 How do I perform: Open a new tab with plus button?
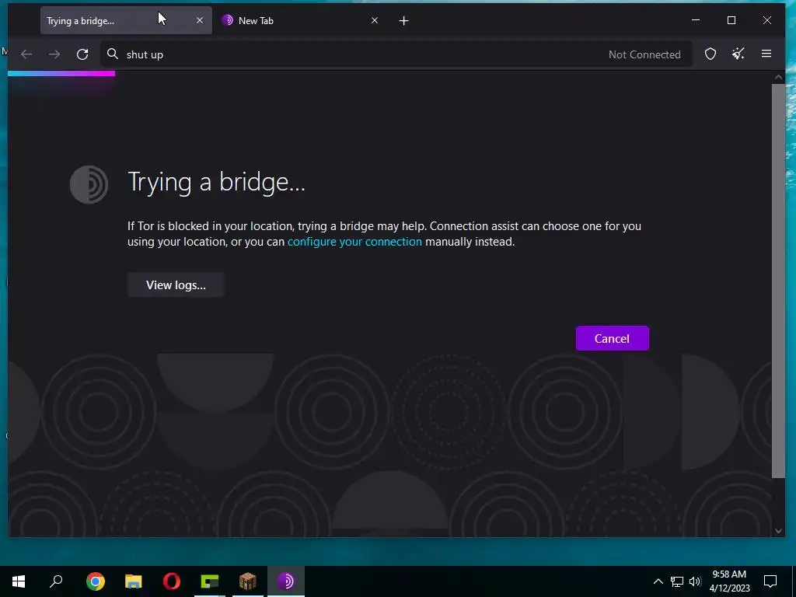[x=403, y=21]
